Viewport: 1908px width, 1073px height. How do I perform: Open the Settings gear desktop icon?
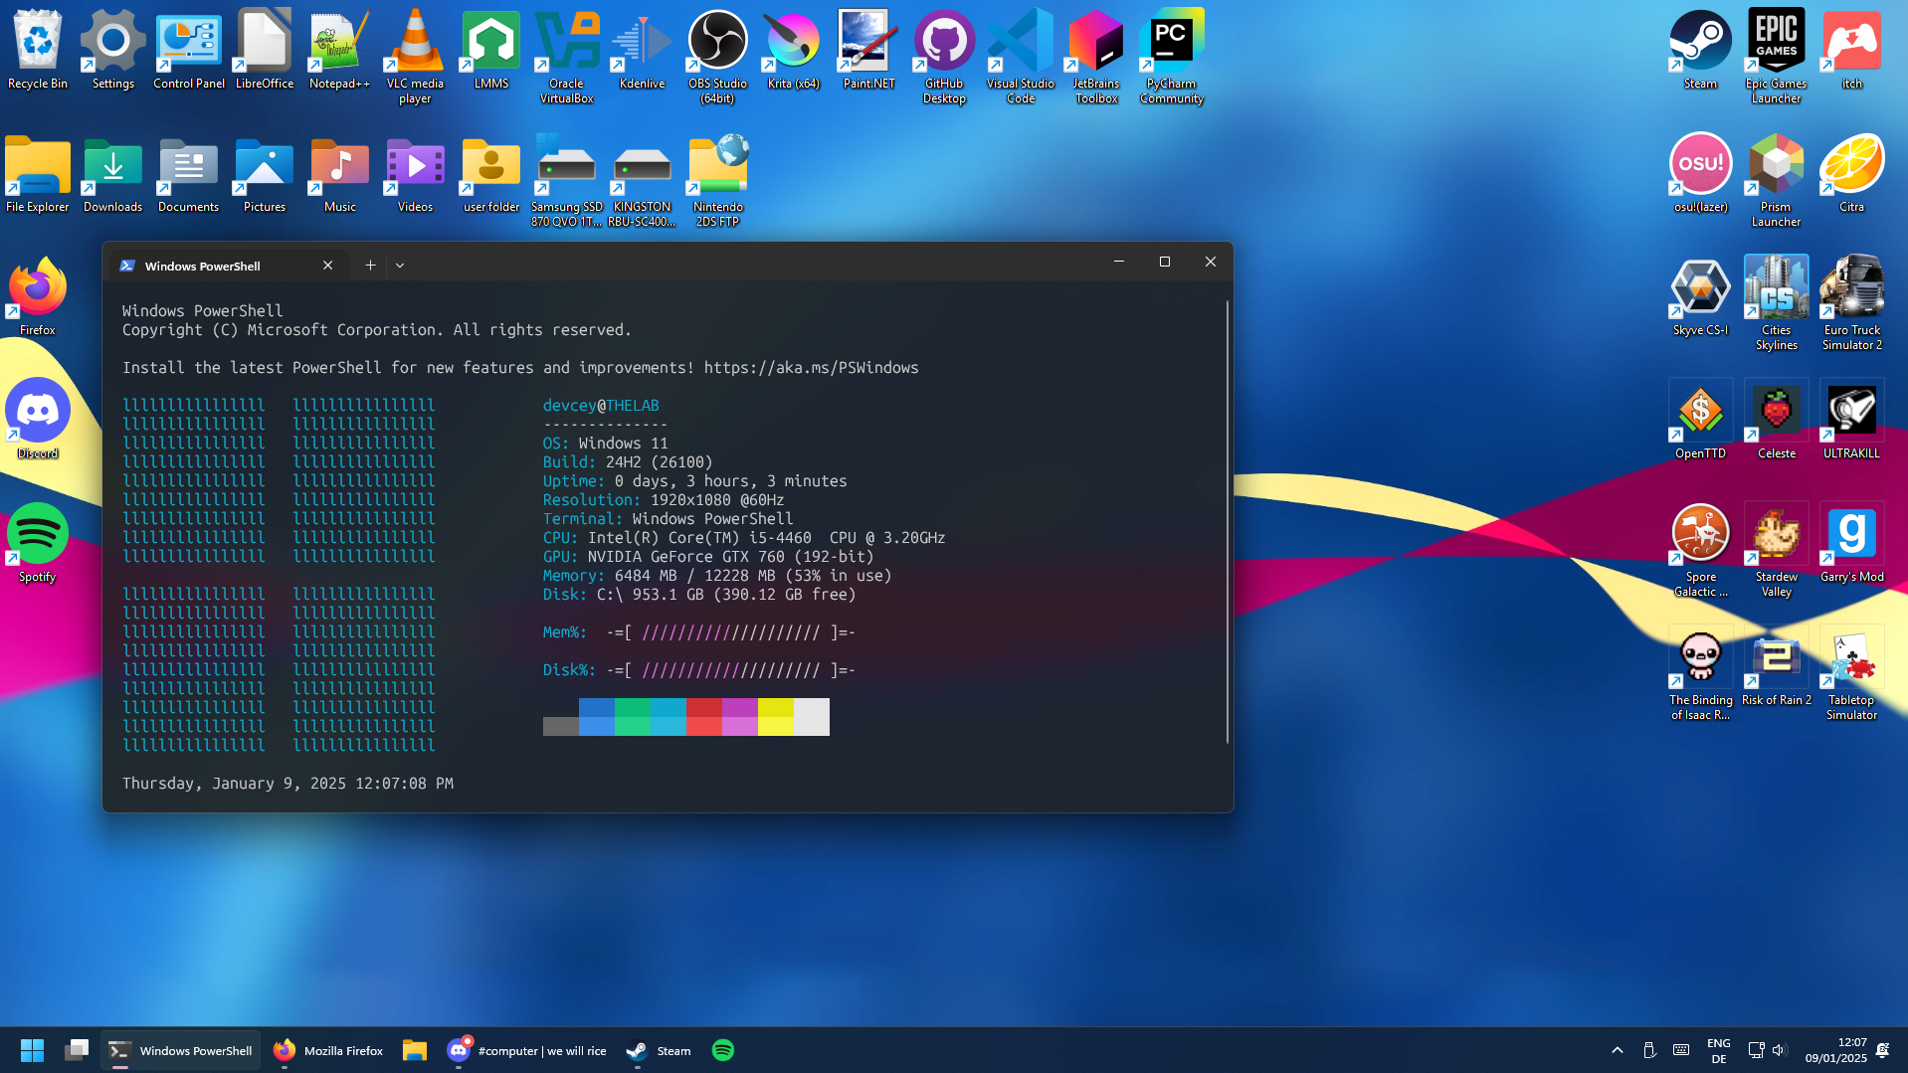pos(113,50)
